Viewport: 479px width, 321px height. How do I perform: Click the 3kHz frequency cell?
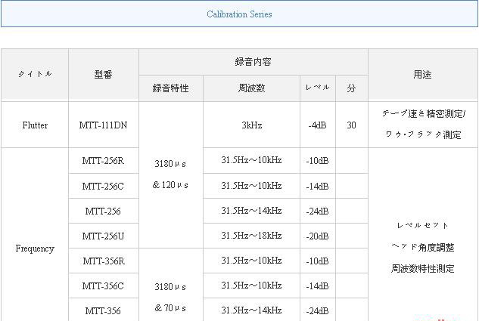click(x=251, y=125)
